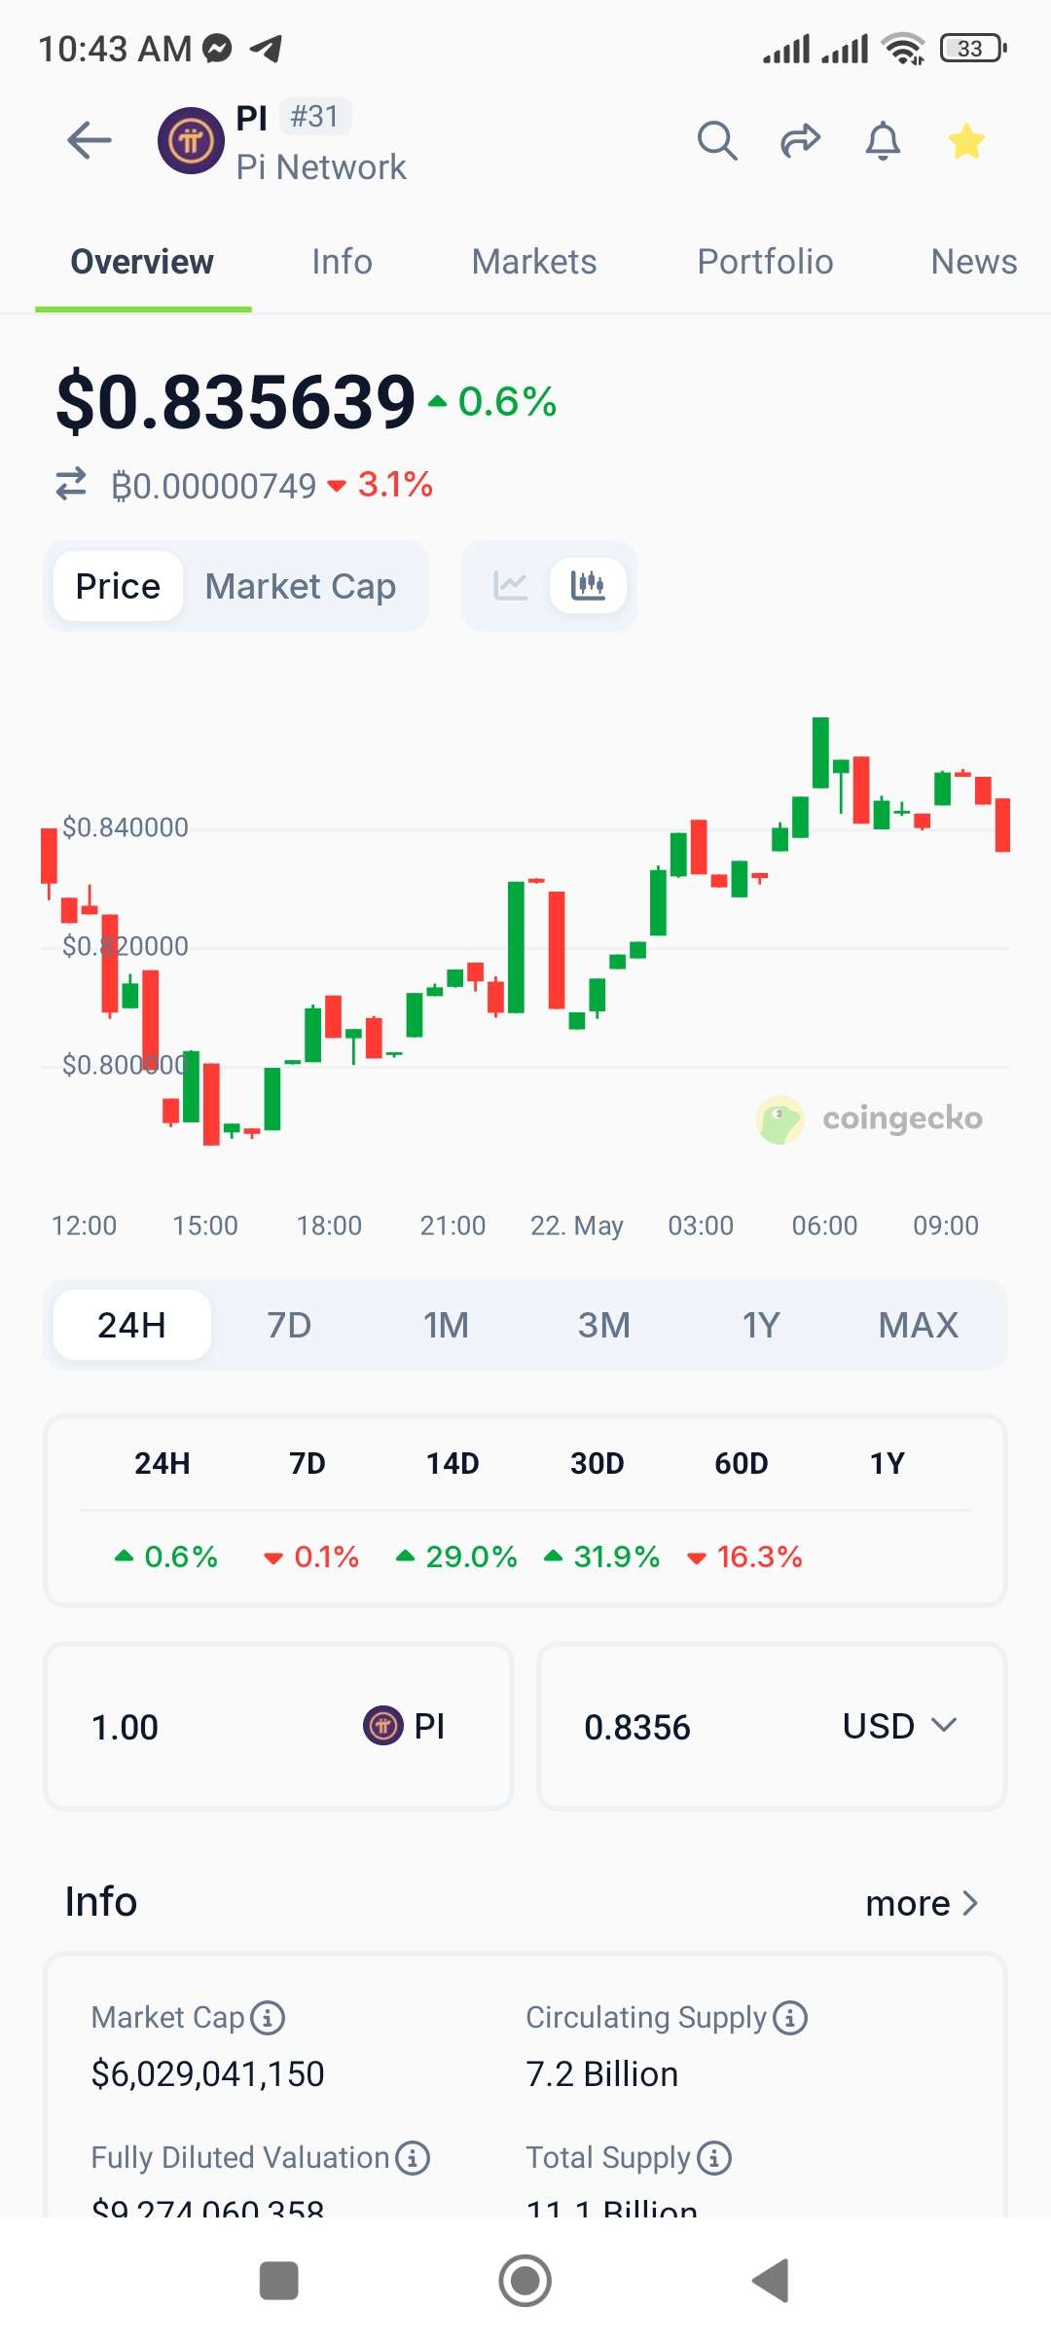Select the Price chart toggle
The height and width of the screenshot is (2344, 1051).
[118, 586]
